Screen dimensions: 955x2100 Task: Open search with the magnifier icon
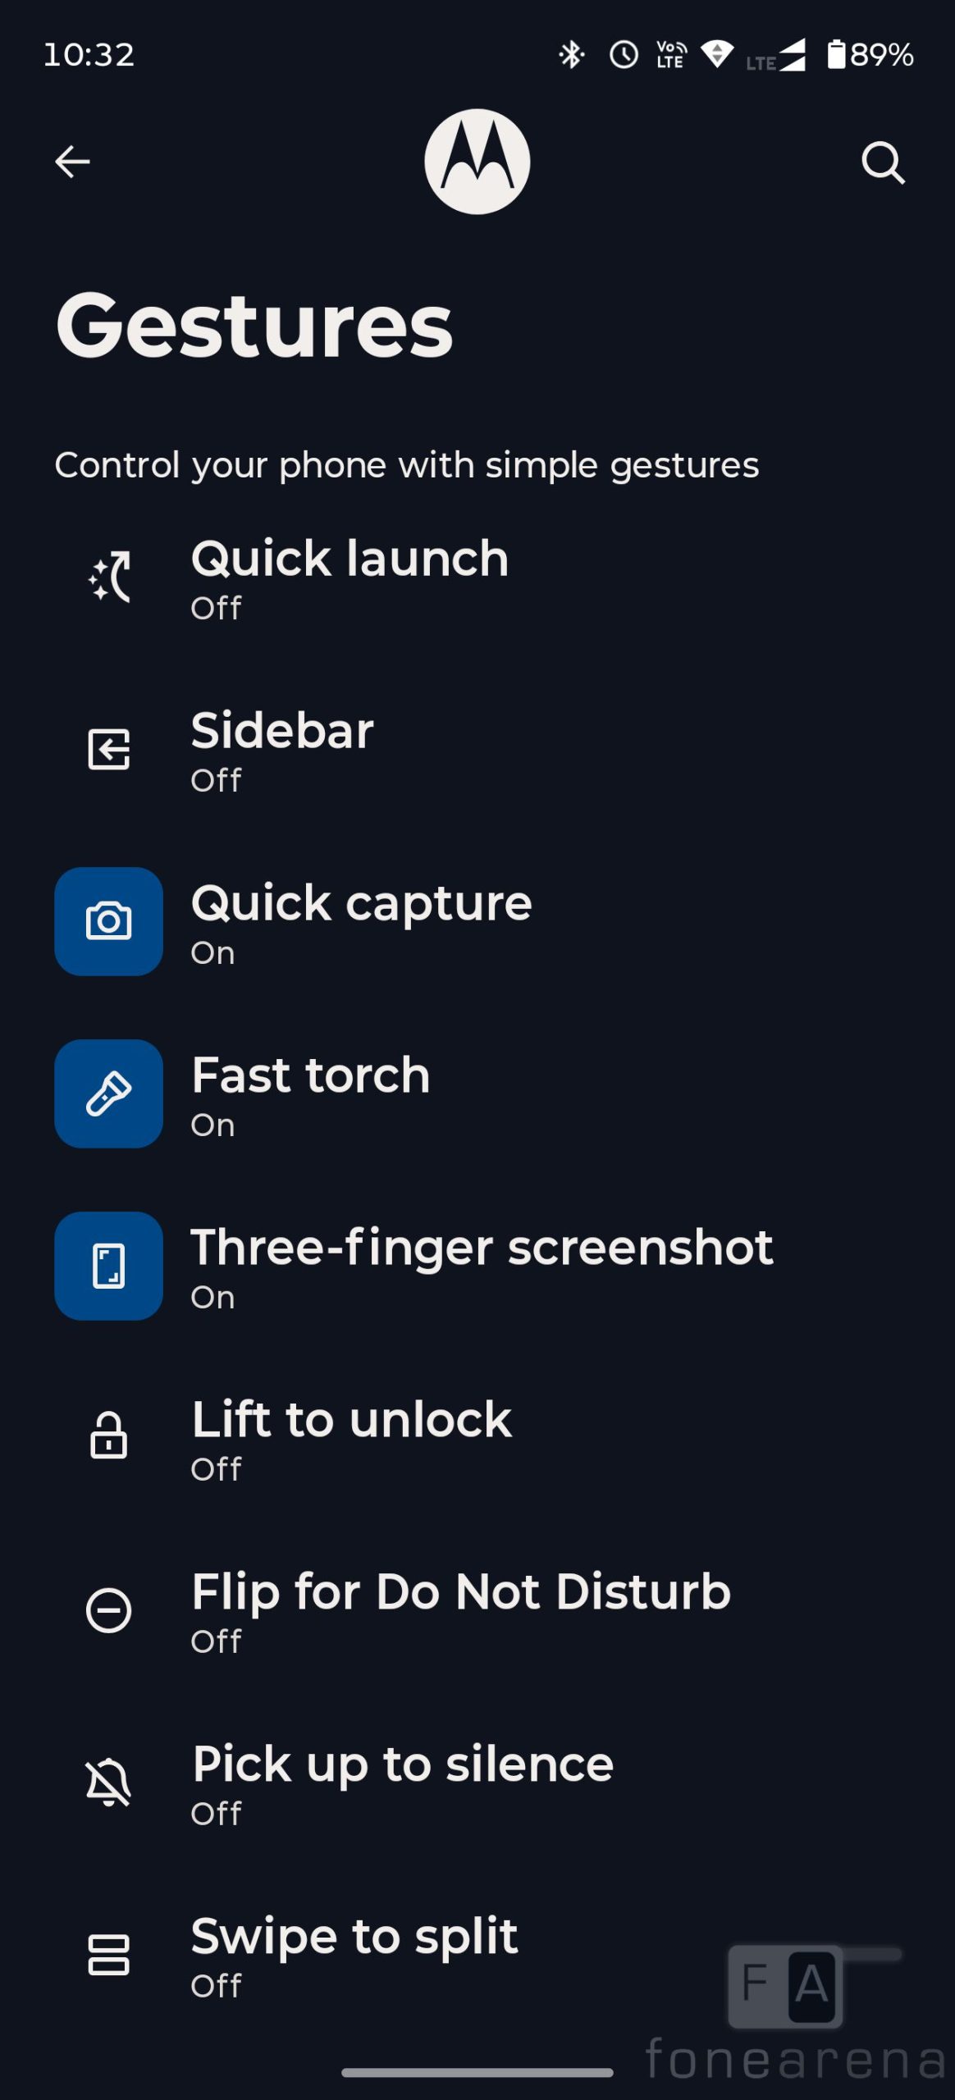[883, 162]
